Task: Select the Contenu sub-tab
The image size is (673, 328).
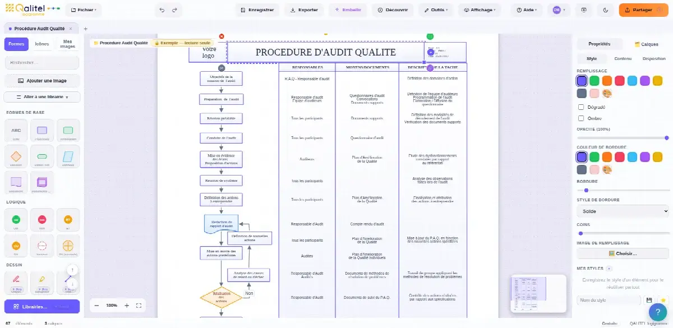Action: [x=623, y=58]
